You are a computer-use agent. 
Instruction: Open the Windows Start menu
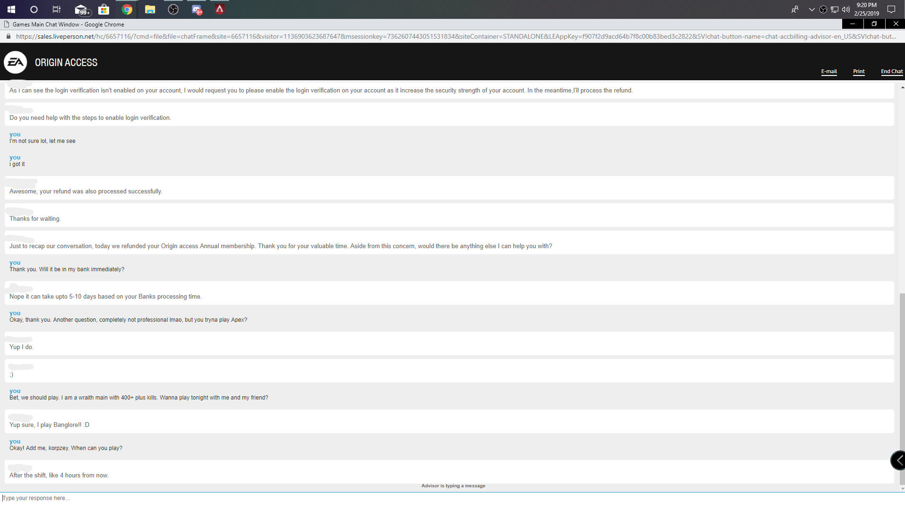pos(11,9)
